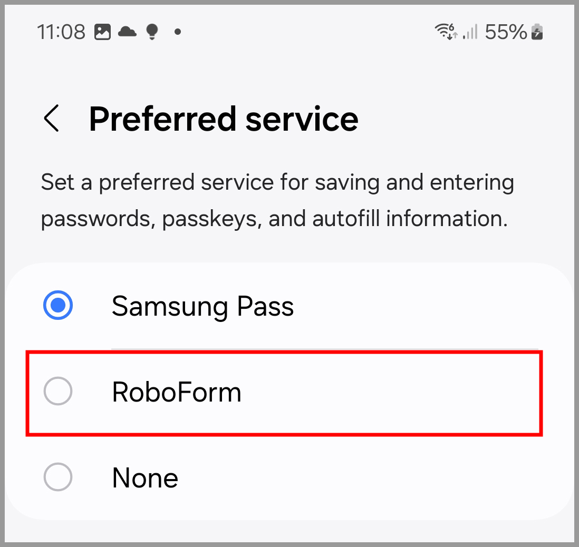
Task: Select the Samsung Pass radio button
Action: coord(58,305)
